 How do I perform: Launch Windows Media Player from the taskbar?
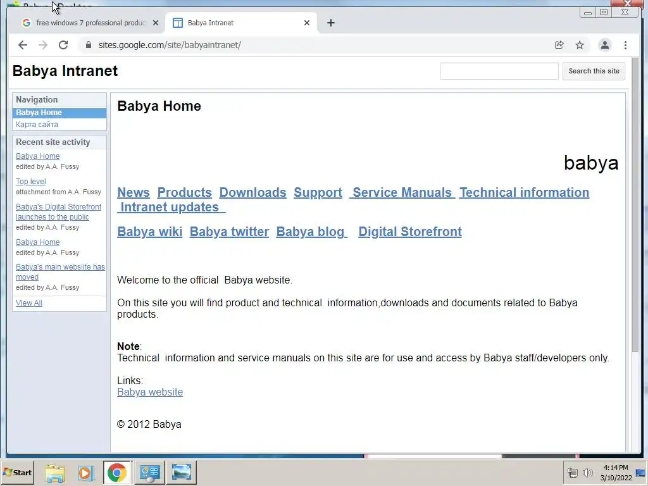[x=85, y=473]
